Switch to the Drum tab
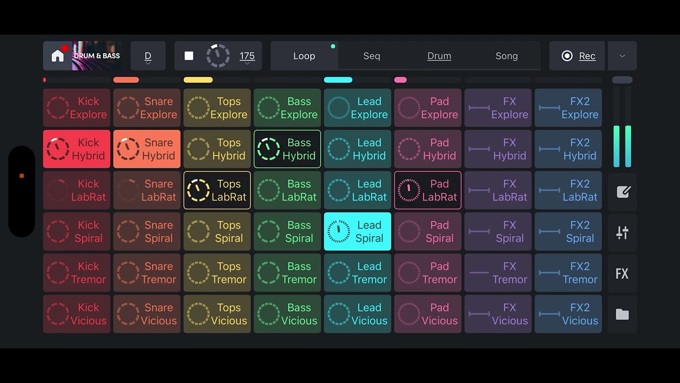The width and height of the screenshot is (680, 383). pos(439,56)
